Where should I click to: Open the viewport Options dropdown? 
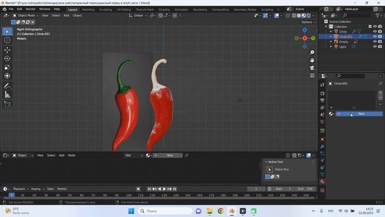pos(308,22)
